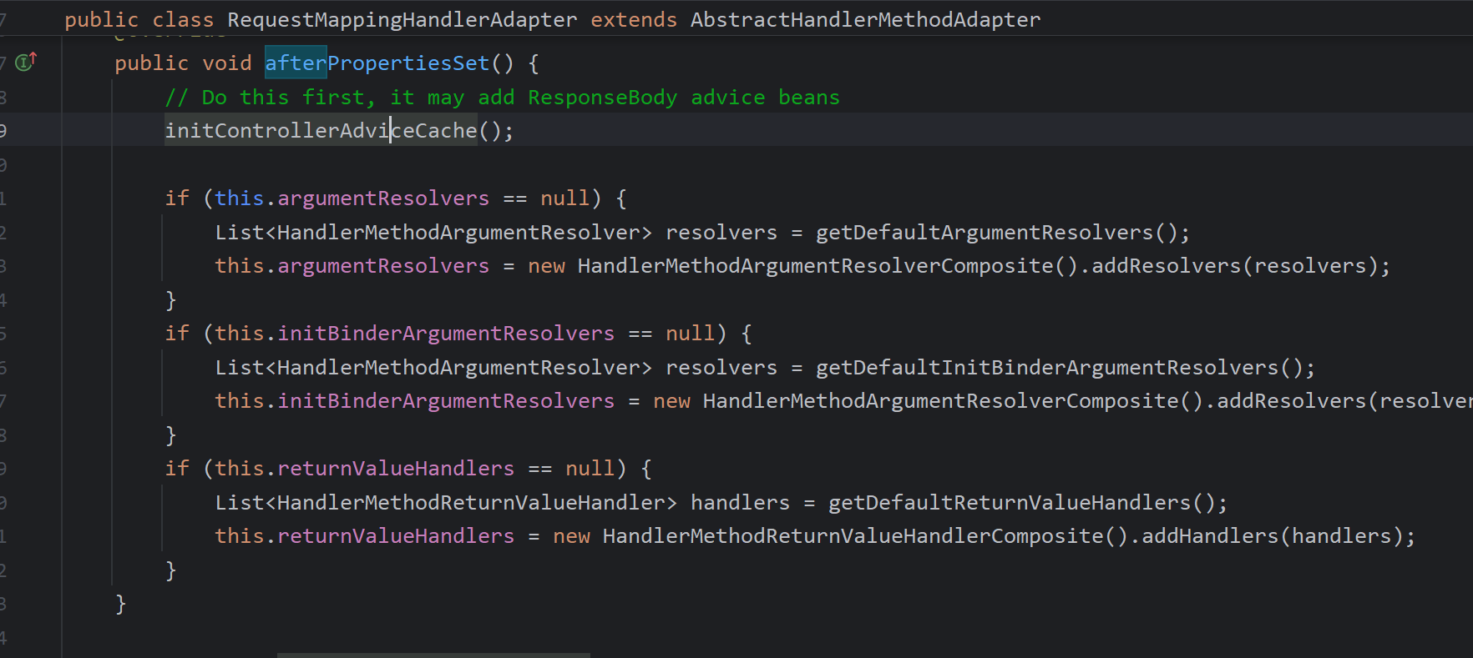Click this.returnValueHandlers on the assignment line
The image size is (1473, 658).
[364, 536]
